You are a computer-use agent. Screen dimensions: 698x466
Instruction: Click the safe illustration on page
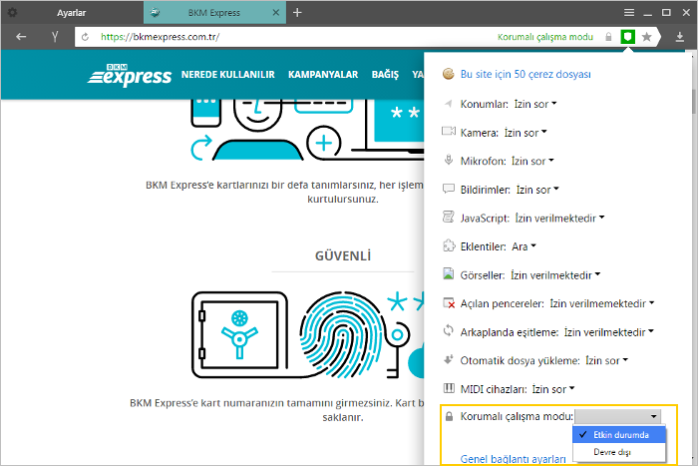tap(239, 335)
